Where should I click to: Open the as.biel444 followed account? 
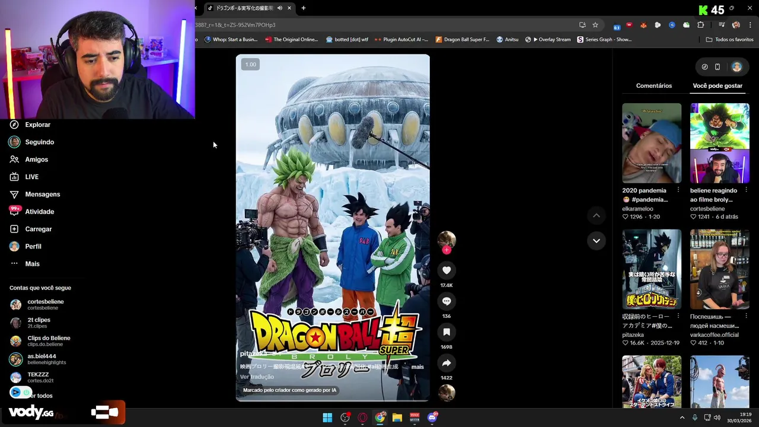(38, 359)
